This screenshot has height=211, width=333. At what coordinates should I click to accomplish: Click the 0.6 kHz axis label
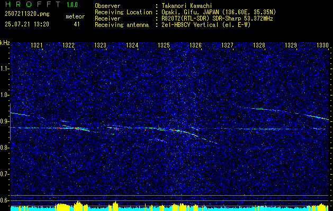pyautogui.click(x=4, y=200)
